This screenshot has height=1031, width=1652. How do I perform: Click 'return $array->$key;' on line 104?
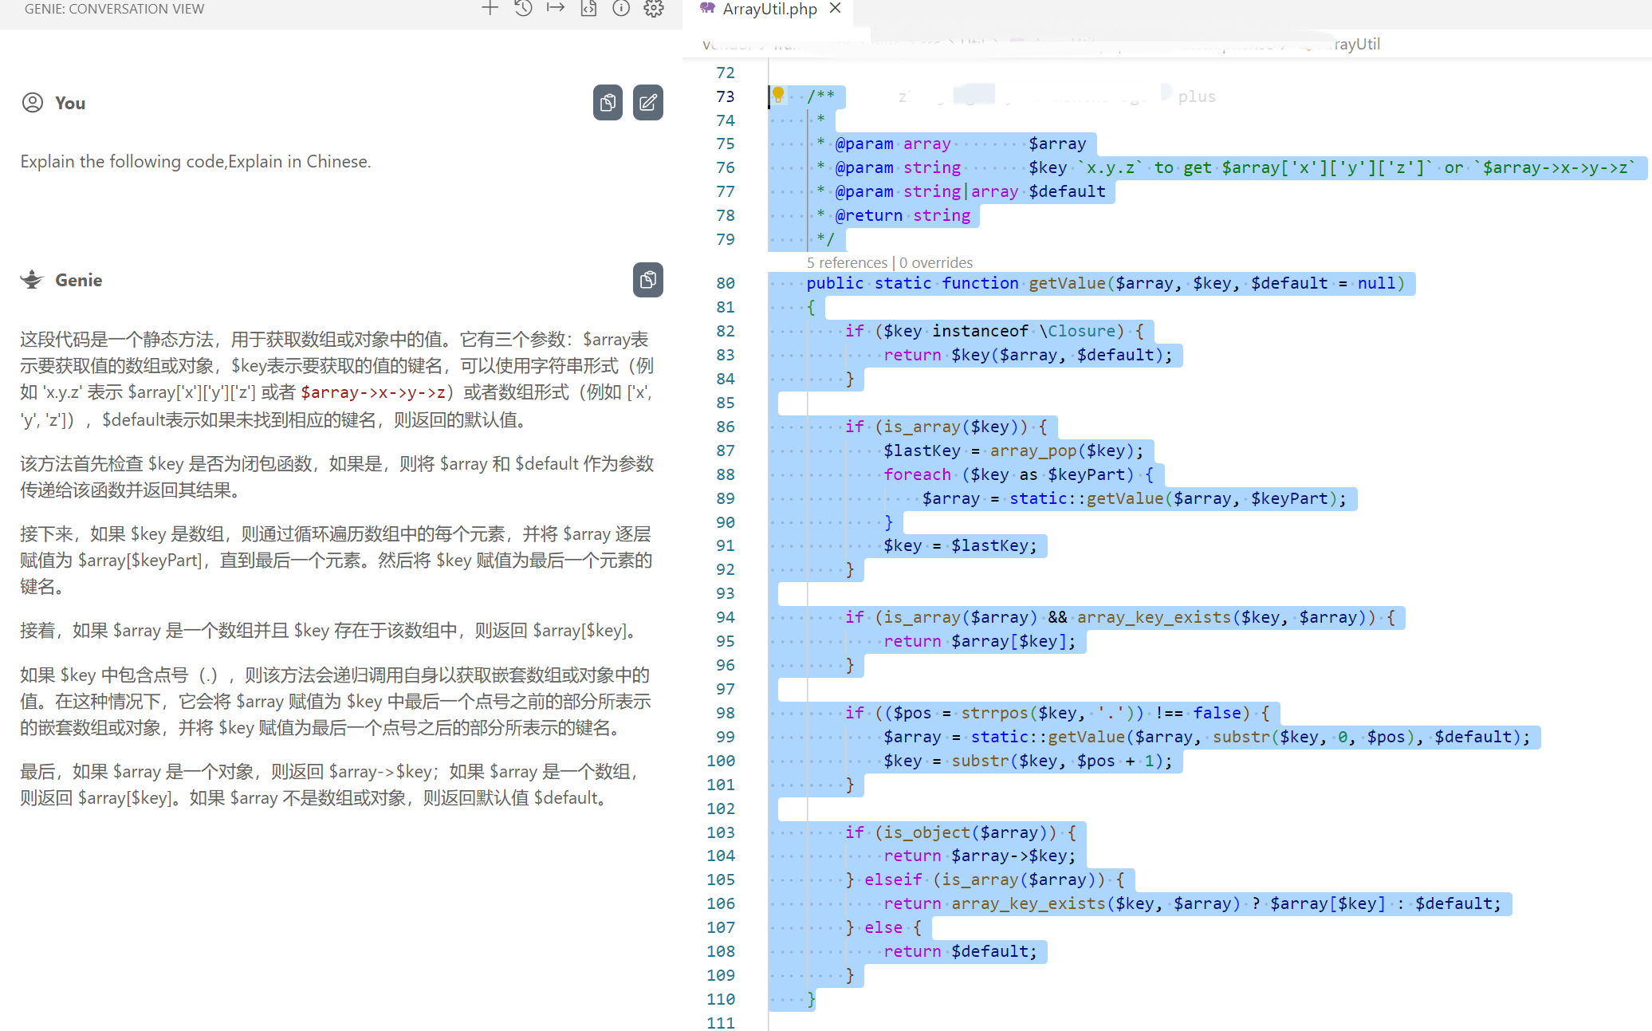tap(979, 856)
